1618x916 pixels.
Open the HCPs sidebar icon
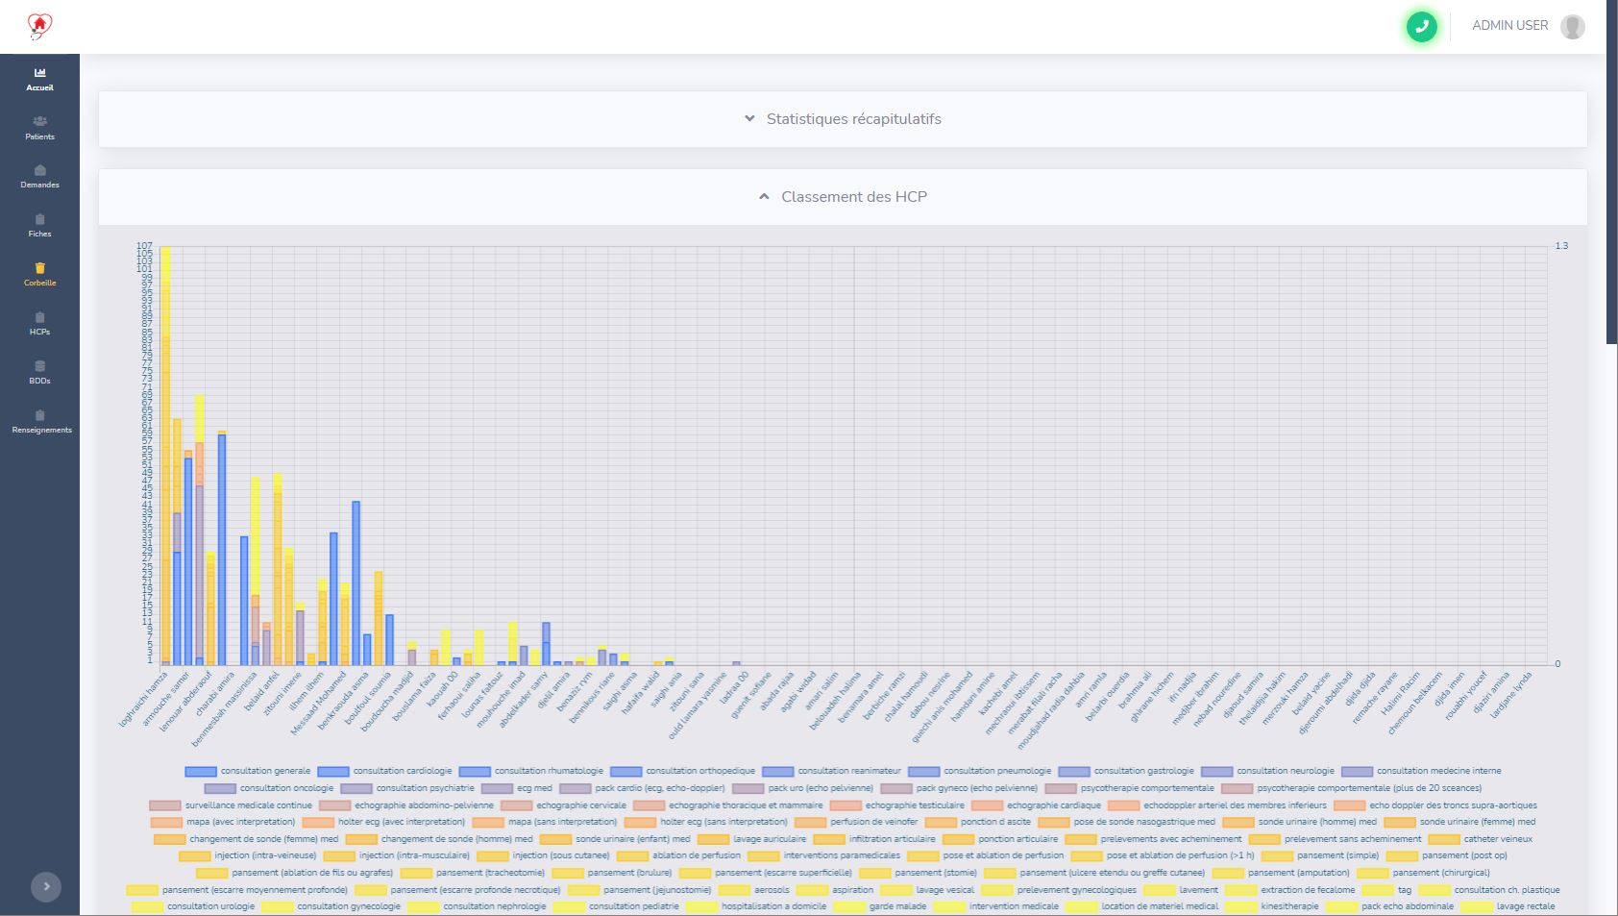point(39,318)
